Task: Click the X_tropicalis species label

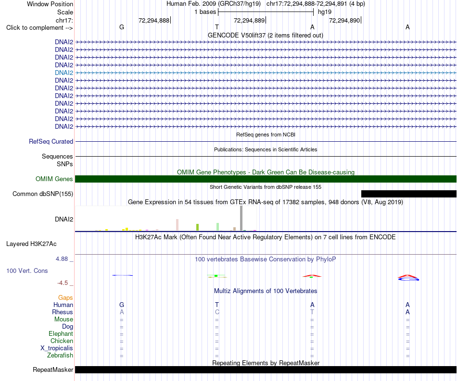Action: (57, 348)
